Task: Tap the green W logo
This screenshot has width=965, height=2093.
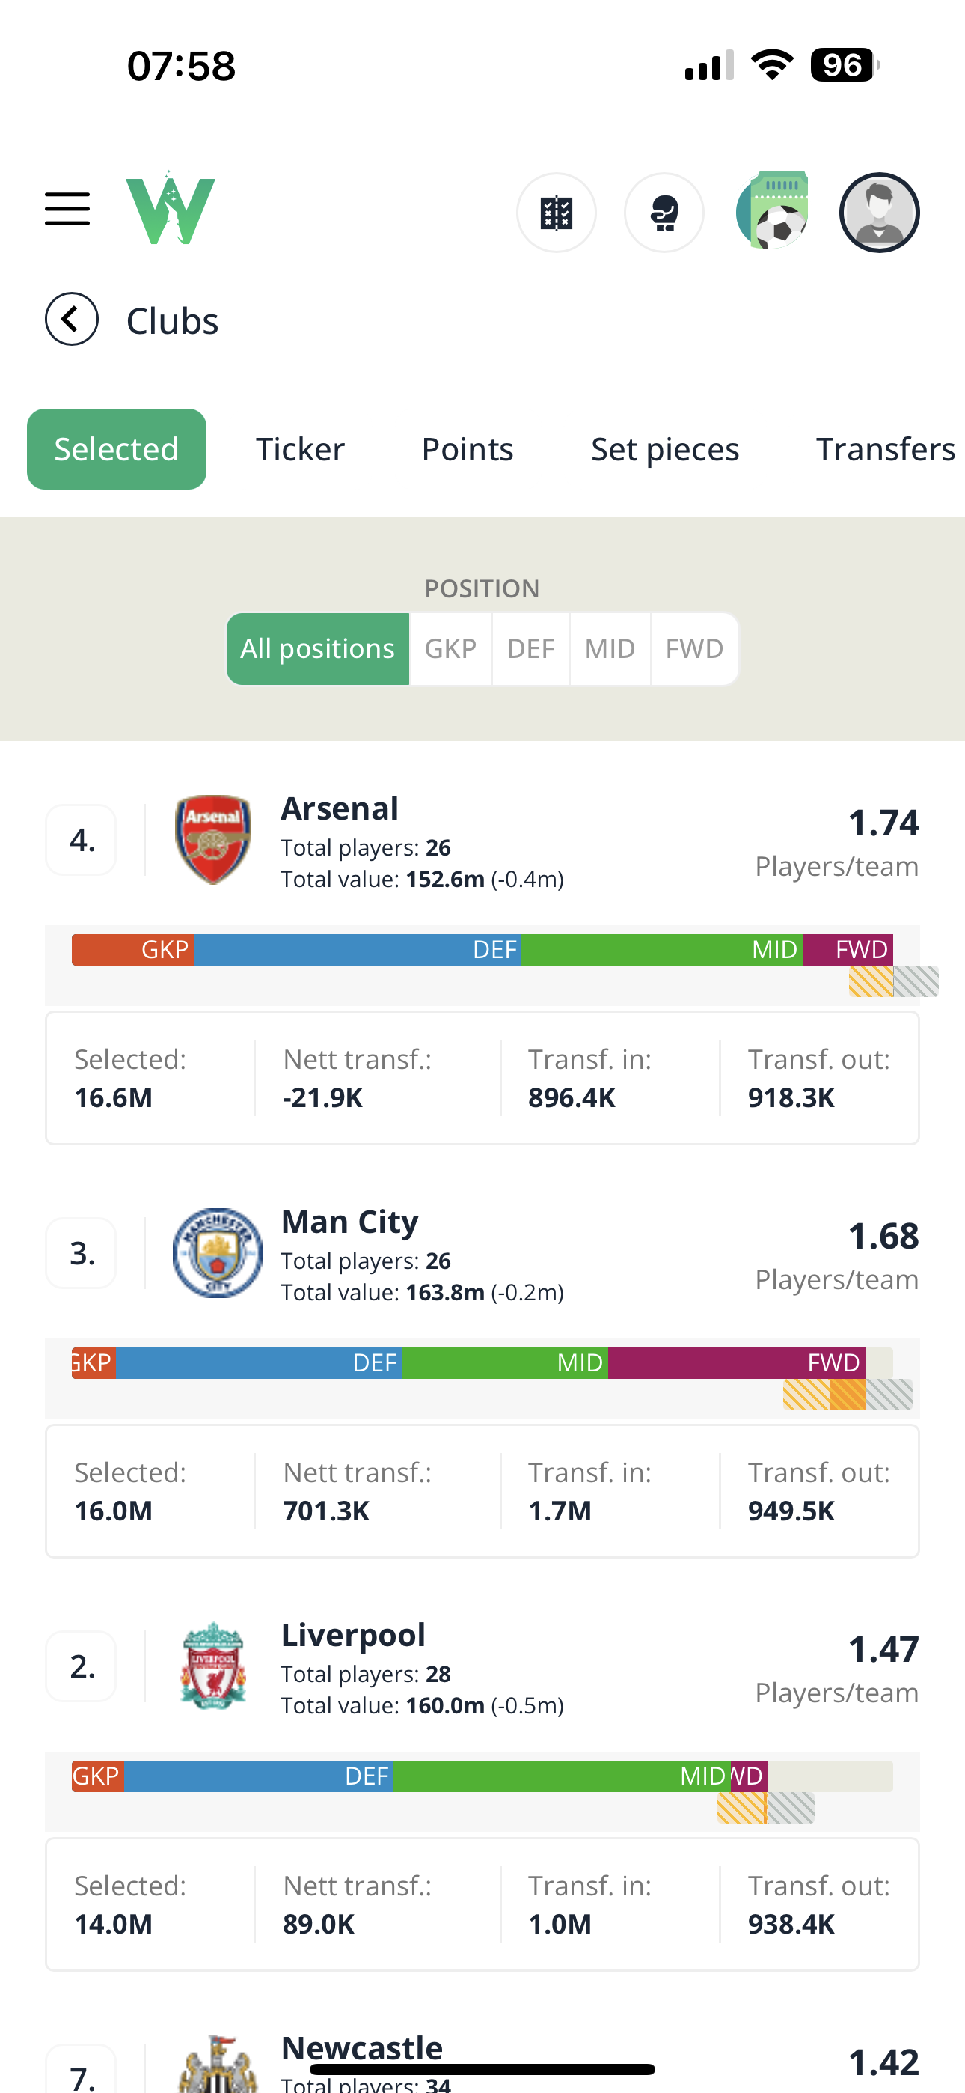Action: (x=171, y=210)
